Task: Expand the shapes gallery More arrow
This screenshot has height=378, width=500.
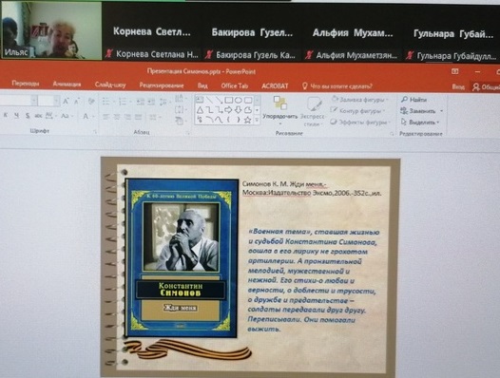Action: 257,121
